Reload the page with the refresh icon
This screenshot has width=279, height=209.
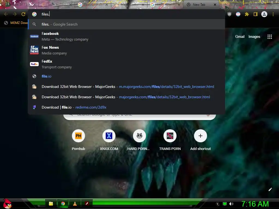pyautogui.click(x=23, y=14)
